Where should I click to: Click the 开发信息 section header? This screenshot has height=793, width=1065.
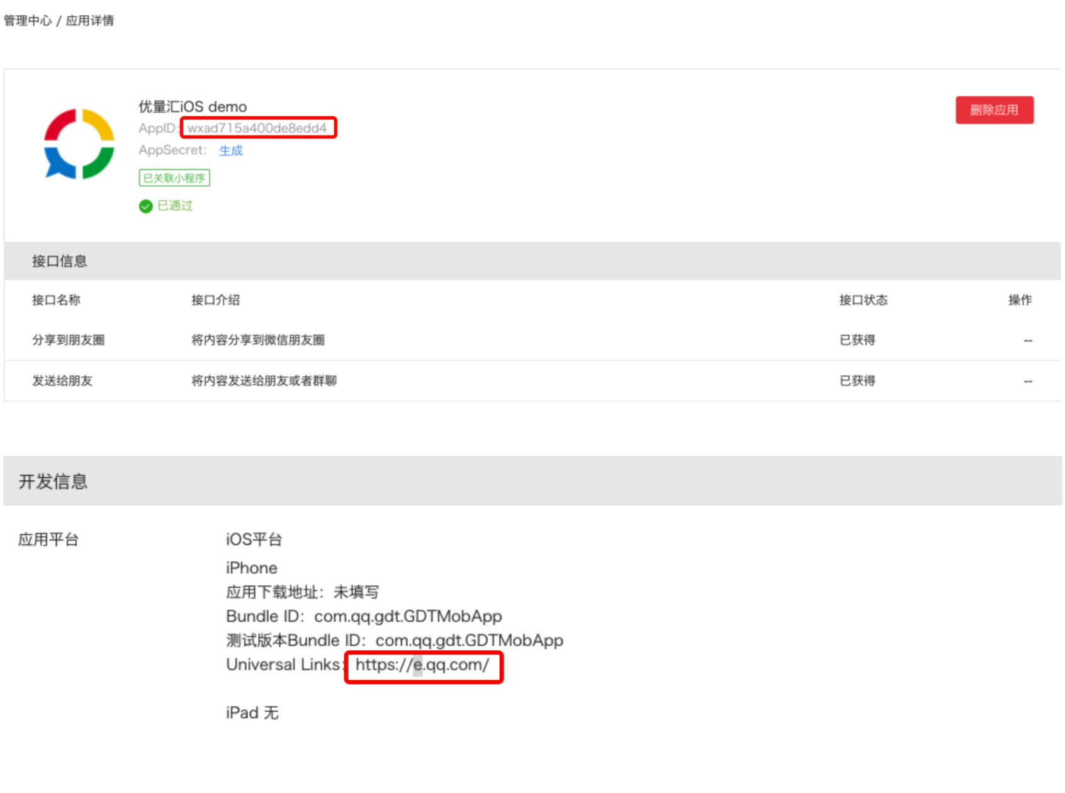53,481
